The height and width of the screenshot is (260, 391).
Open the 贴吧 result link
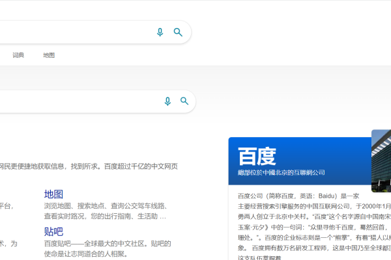pyautogui.click(x=53, y=231)
